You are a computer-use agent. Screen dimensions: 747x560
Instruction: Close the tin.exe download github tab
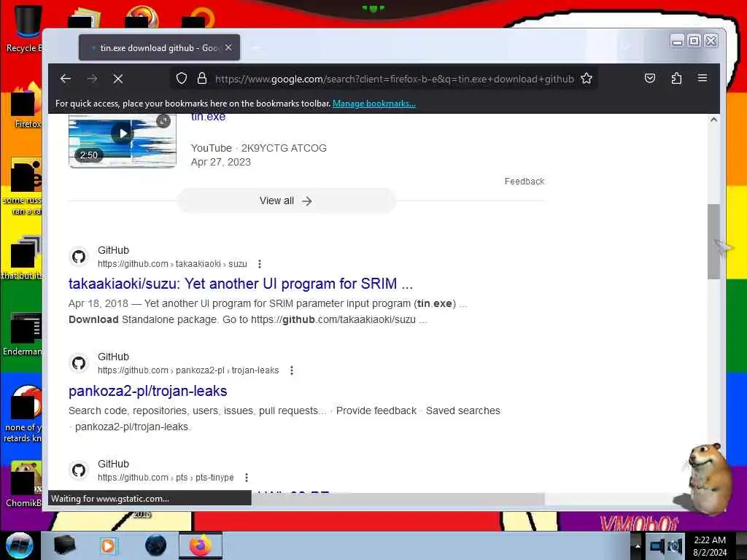point(228,47)
